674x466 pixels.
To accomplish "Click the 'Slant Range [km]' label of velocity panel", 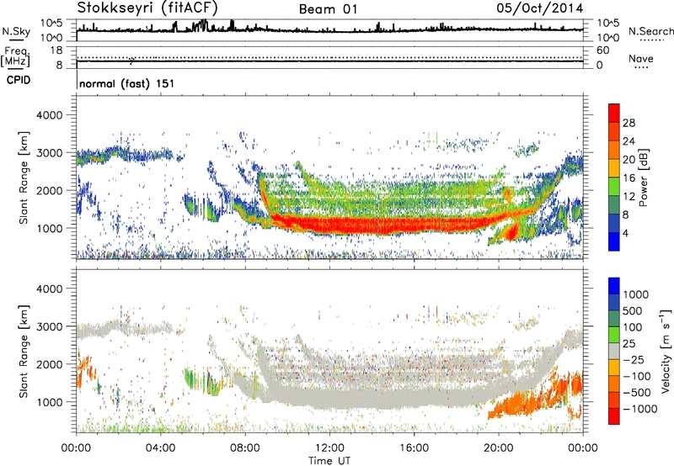I will pos(24,351).
